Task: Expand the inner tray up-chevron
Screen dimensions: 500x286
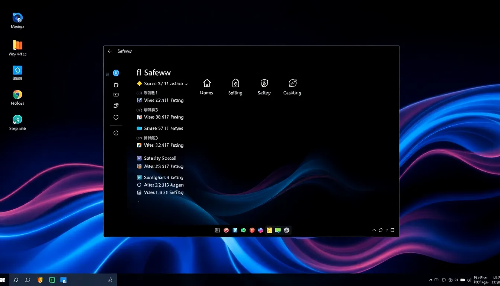Action: [374, 231]
